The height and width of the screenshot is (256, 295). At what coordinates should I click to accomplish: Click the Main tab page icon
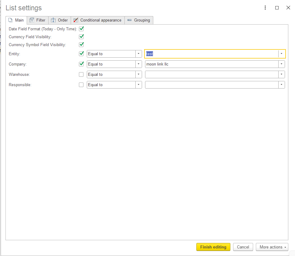click(x=11, y=20)
